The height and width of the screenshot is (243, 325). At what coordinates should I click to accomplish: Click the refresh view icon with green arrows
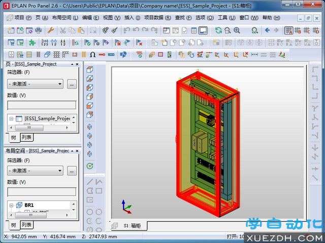tap(218, 30)
